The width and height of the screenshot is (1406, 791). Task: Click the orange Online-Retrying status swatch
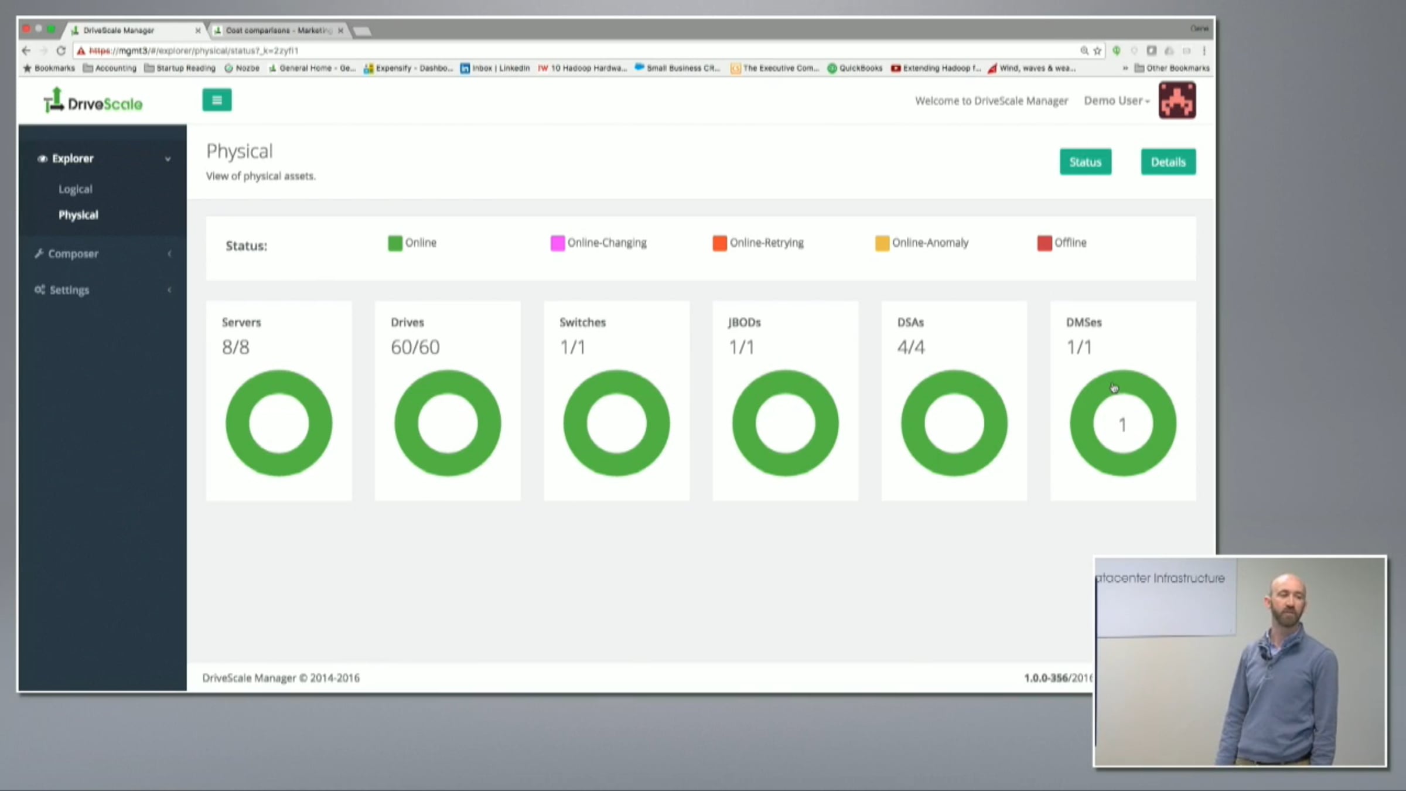pos(719,243)
